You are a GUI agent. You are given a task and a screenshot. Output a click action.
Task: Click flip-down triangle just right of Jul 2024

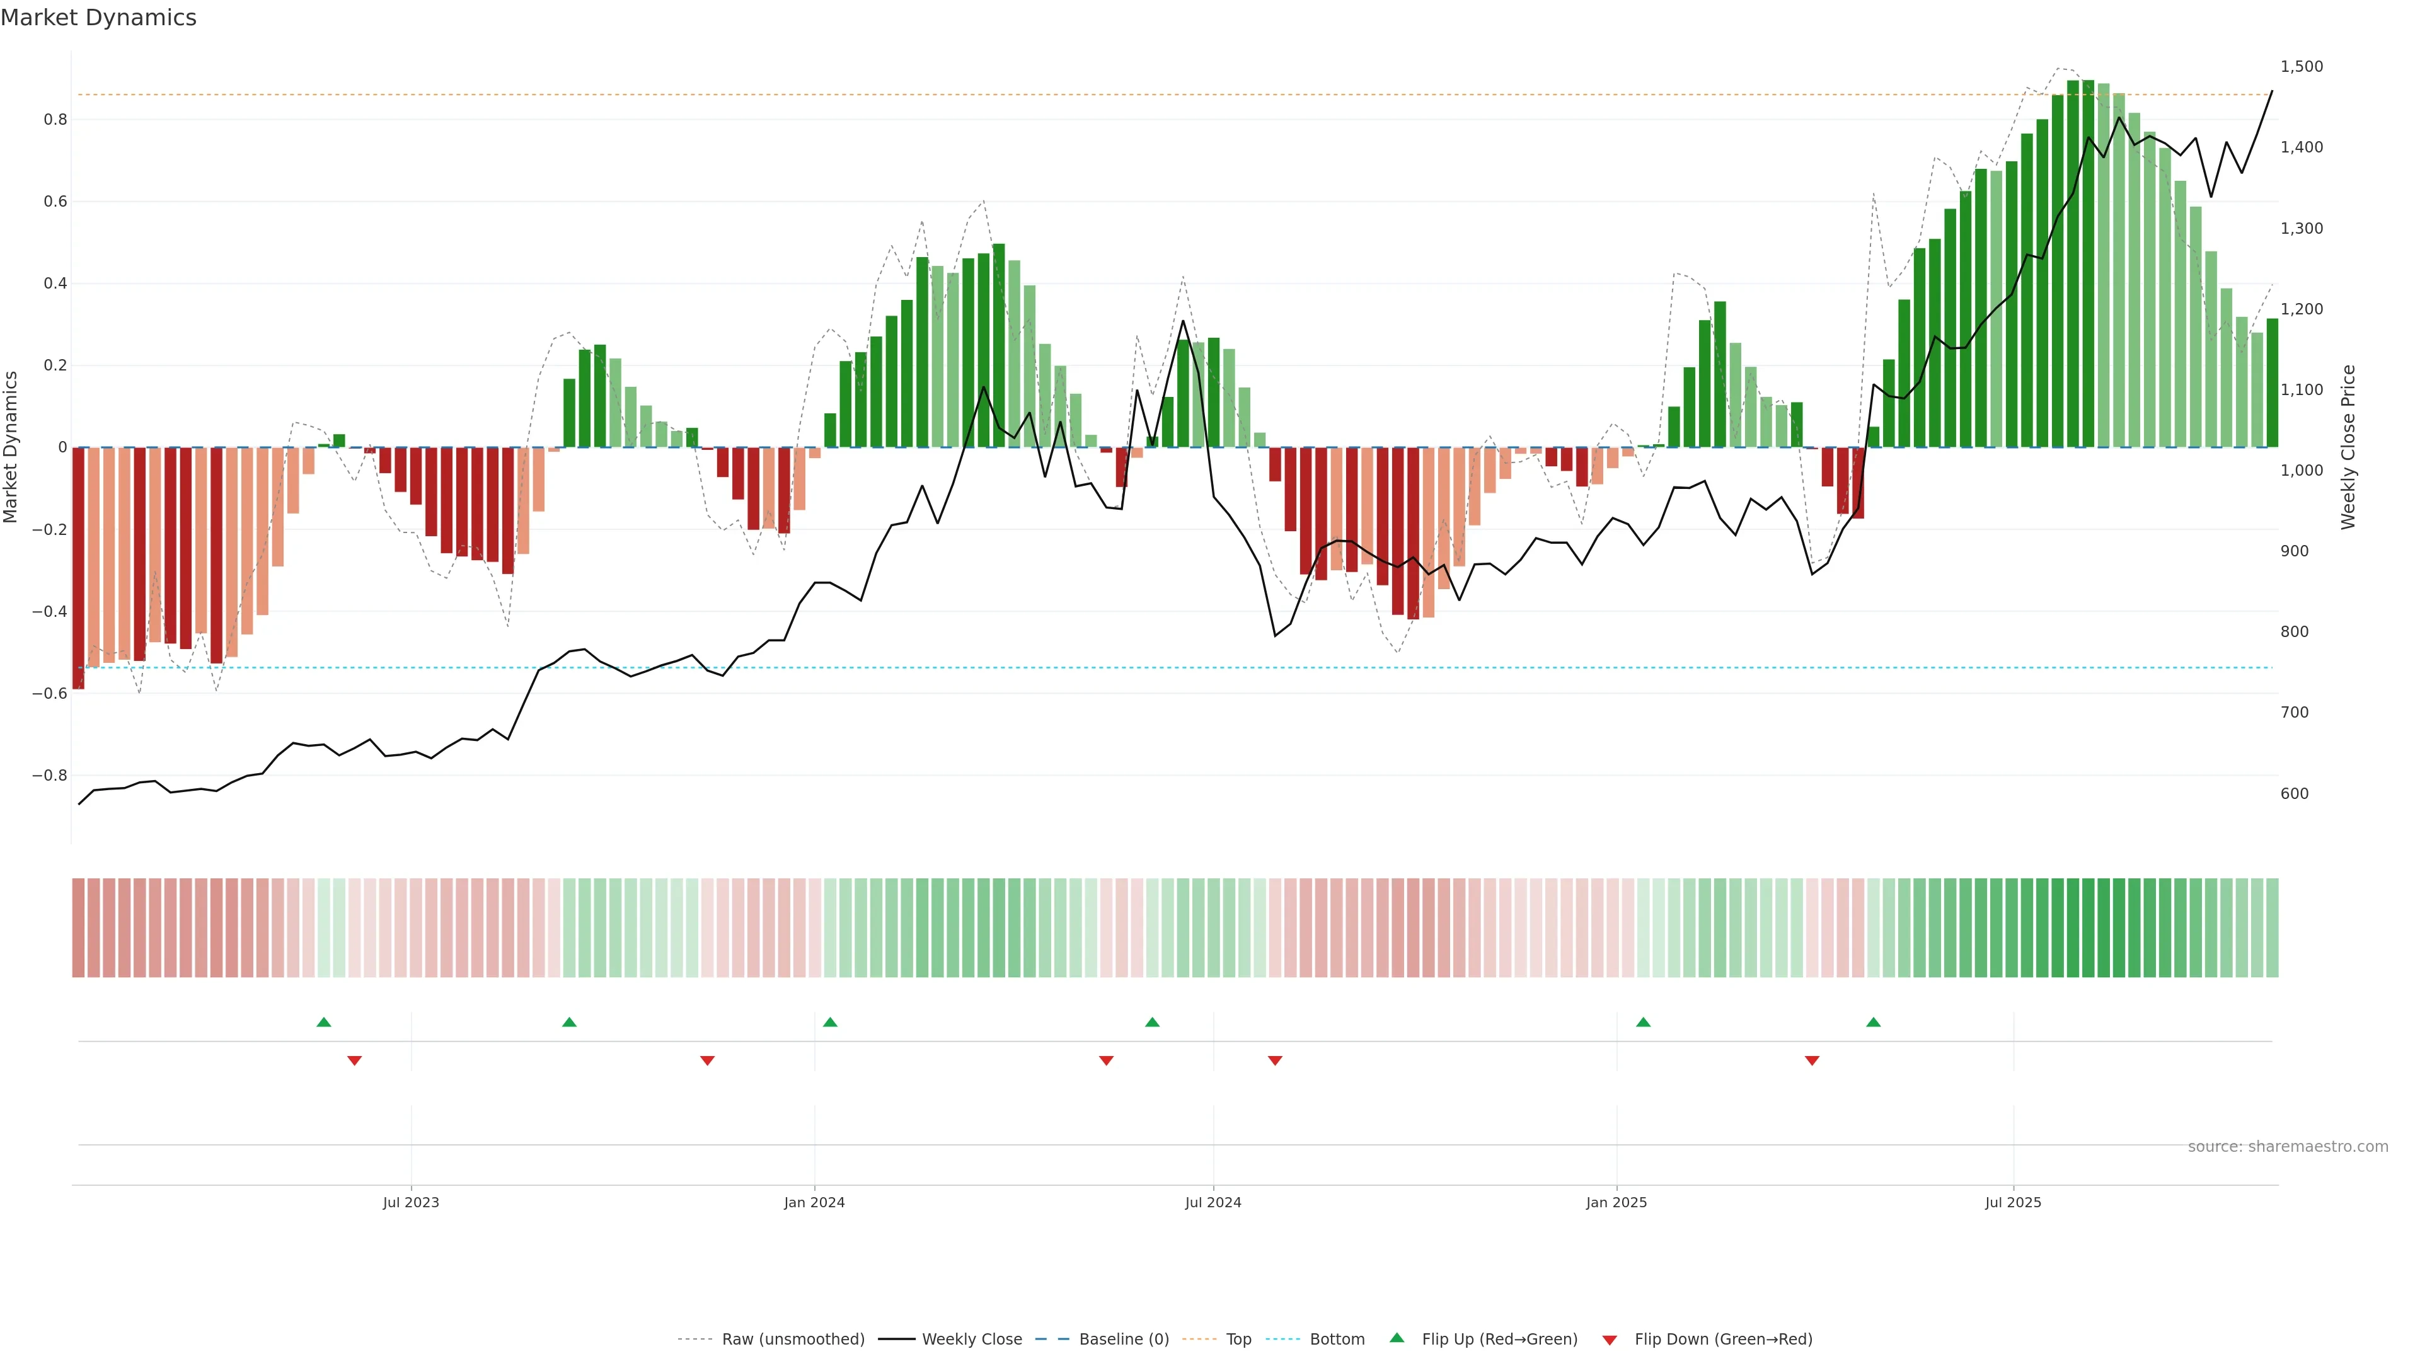tap(1275, 1060)
